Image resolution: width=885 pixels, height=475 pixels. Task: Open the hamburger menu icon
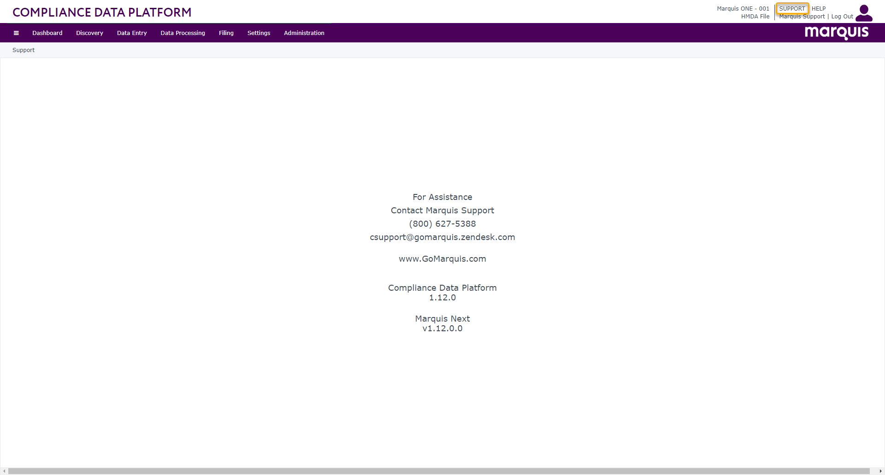point(16,33)
